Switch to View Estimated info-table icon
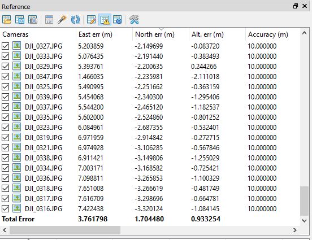This screenshot has height=240, width=312. point(118,20)
